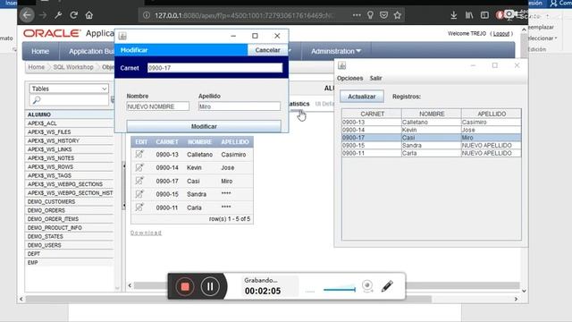Go back with the browser back arrow
Screen dimensions: 572x322
point(27,15)
